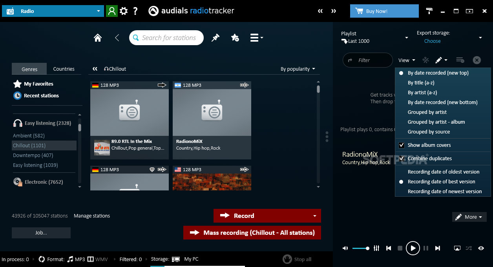Skip to previous track
493x267 pixels.
pos(389,248)
